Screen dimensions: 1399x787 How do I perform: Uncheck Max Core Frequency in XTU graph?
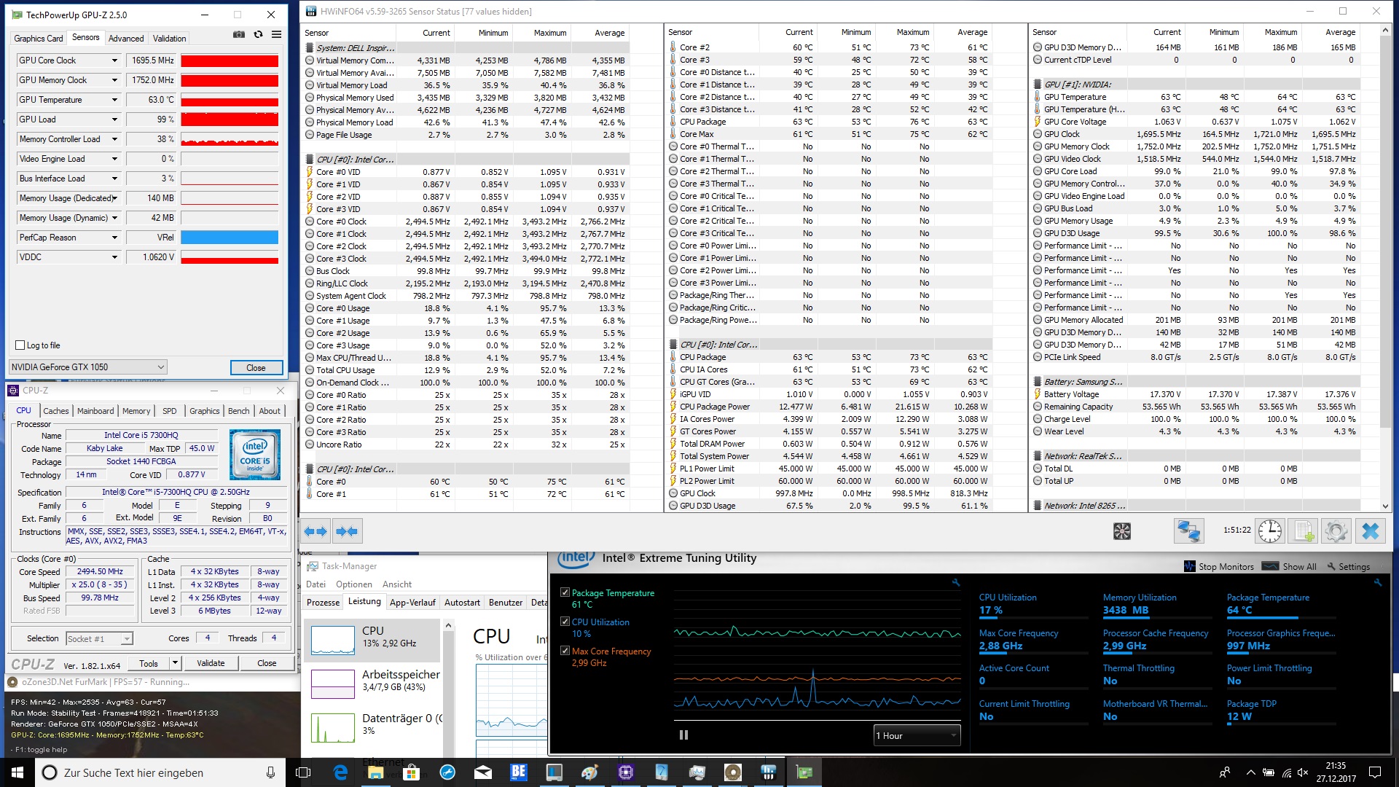click(565, 651)
